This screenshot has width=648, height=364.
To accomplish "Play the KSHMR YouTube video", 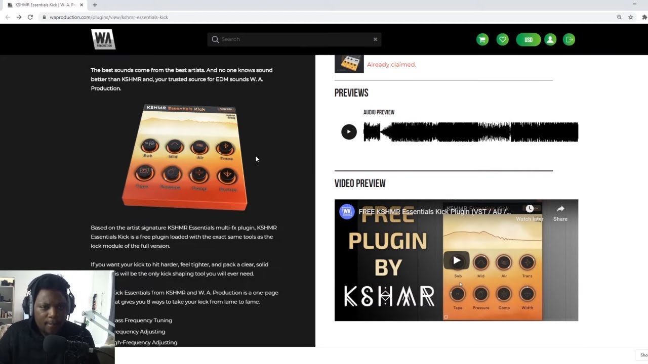I will (457, 260).
